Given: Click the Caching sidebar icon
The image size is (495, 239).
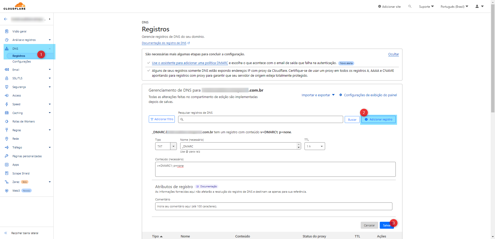Looking at the screenshot, I should click(x=7, y=113).
